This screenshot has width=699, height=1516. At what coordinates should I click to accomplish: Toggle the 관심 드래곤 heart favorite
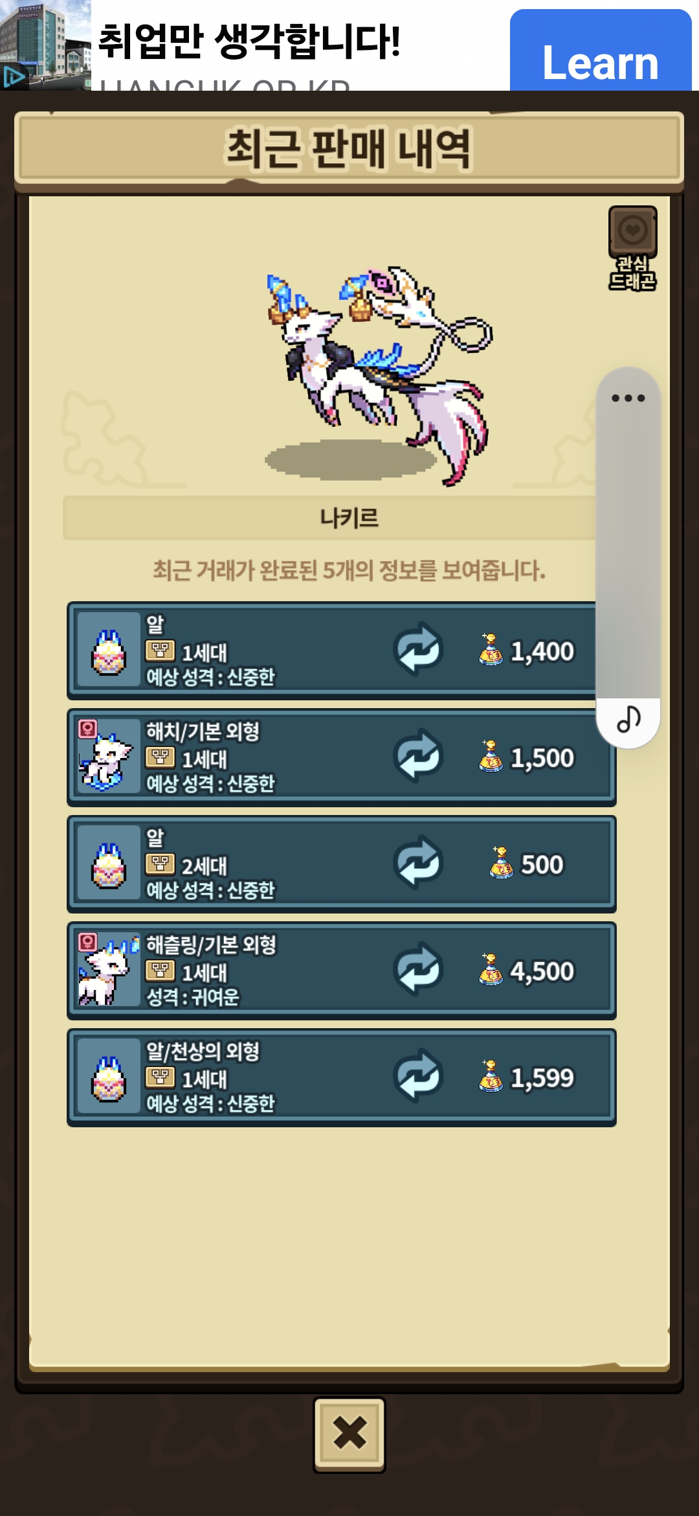(632, 231)
